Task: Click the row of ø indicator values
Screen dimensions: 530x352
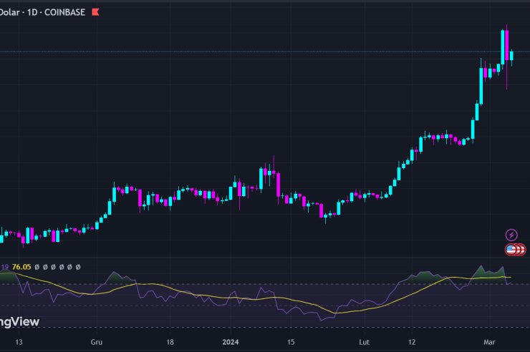Action: coord(57,267)
